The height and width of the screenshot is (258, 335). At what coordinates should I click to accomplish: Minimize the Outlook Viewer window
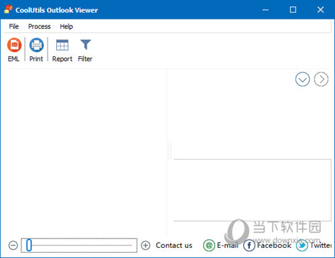(265, 9)
